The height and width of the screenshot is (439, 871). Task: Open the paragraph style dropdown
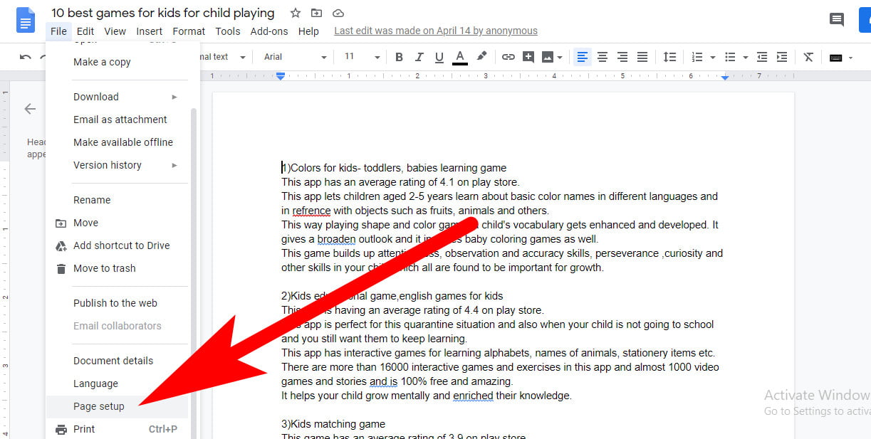224,57
